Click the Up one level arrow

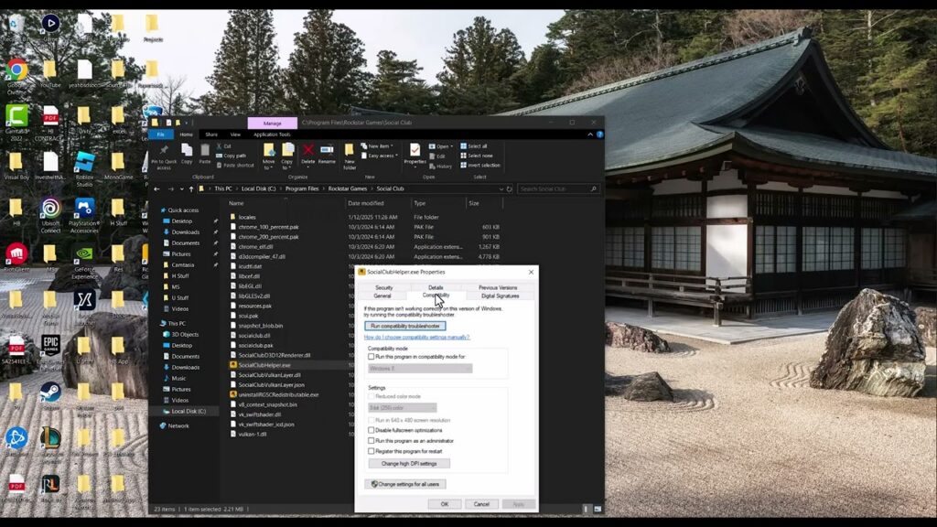191,188
